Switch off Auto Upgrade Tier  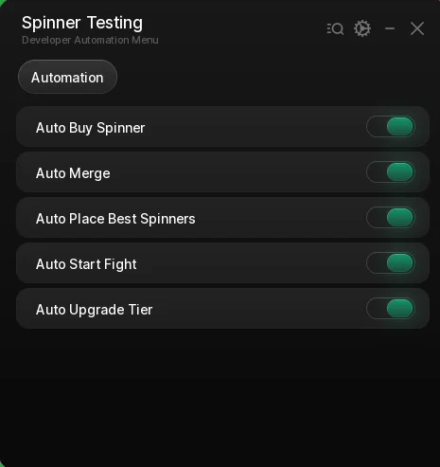pyautogui.click(x=391, y=309)
